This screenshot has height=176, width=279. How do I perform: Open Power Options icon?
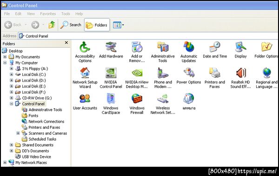pyautogui.click(x=189, y=73)
